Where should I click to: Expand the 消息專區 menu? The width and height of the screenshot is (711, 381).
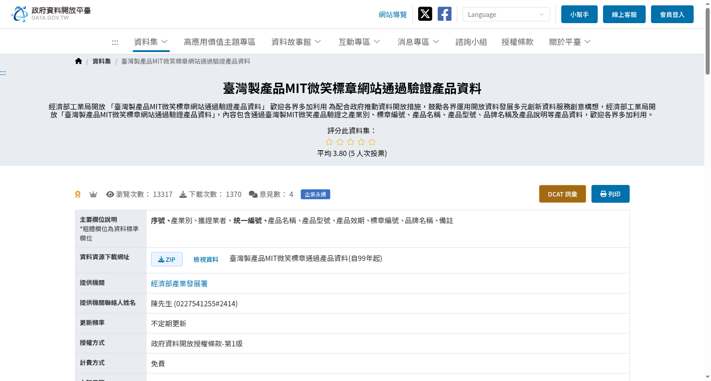click(418, 42)
